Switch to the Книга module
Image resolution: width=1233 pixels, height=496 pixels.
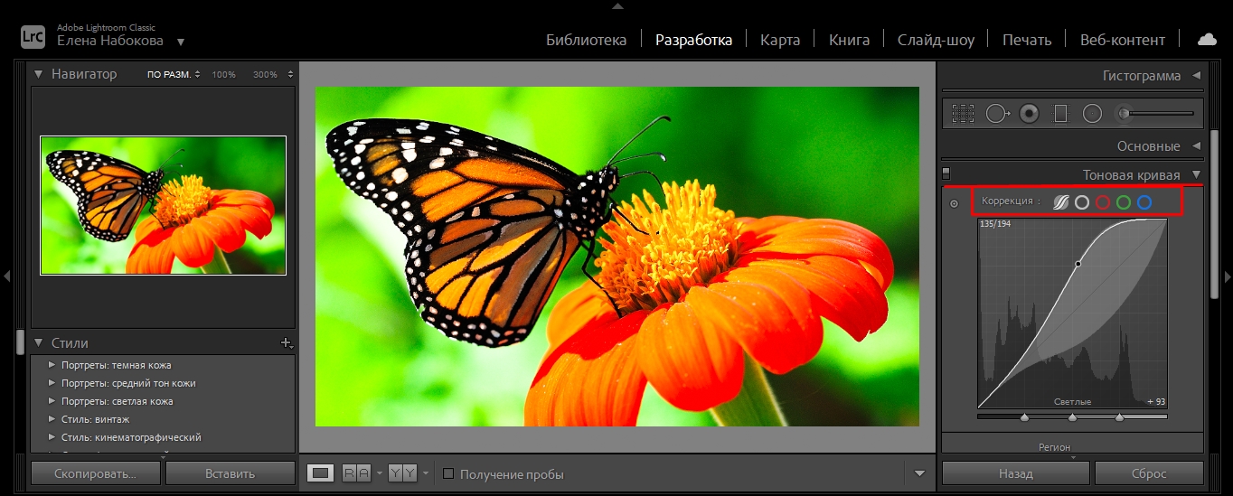coord(849,40)
